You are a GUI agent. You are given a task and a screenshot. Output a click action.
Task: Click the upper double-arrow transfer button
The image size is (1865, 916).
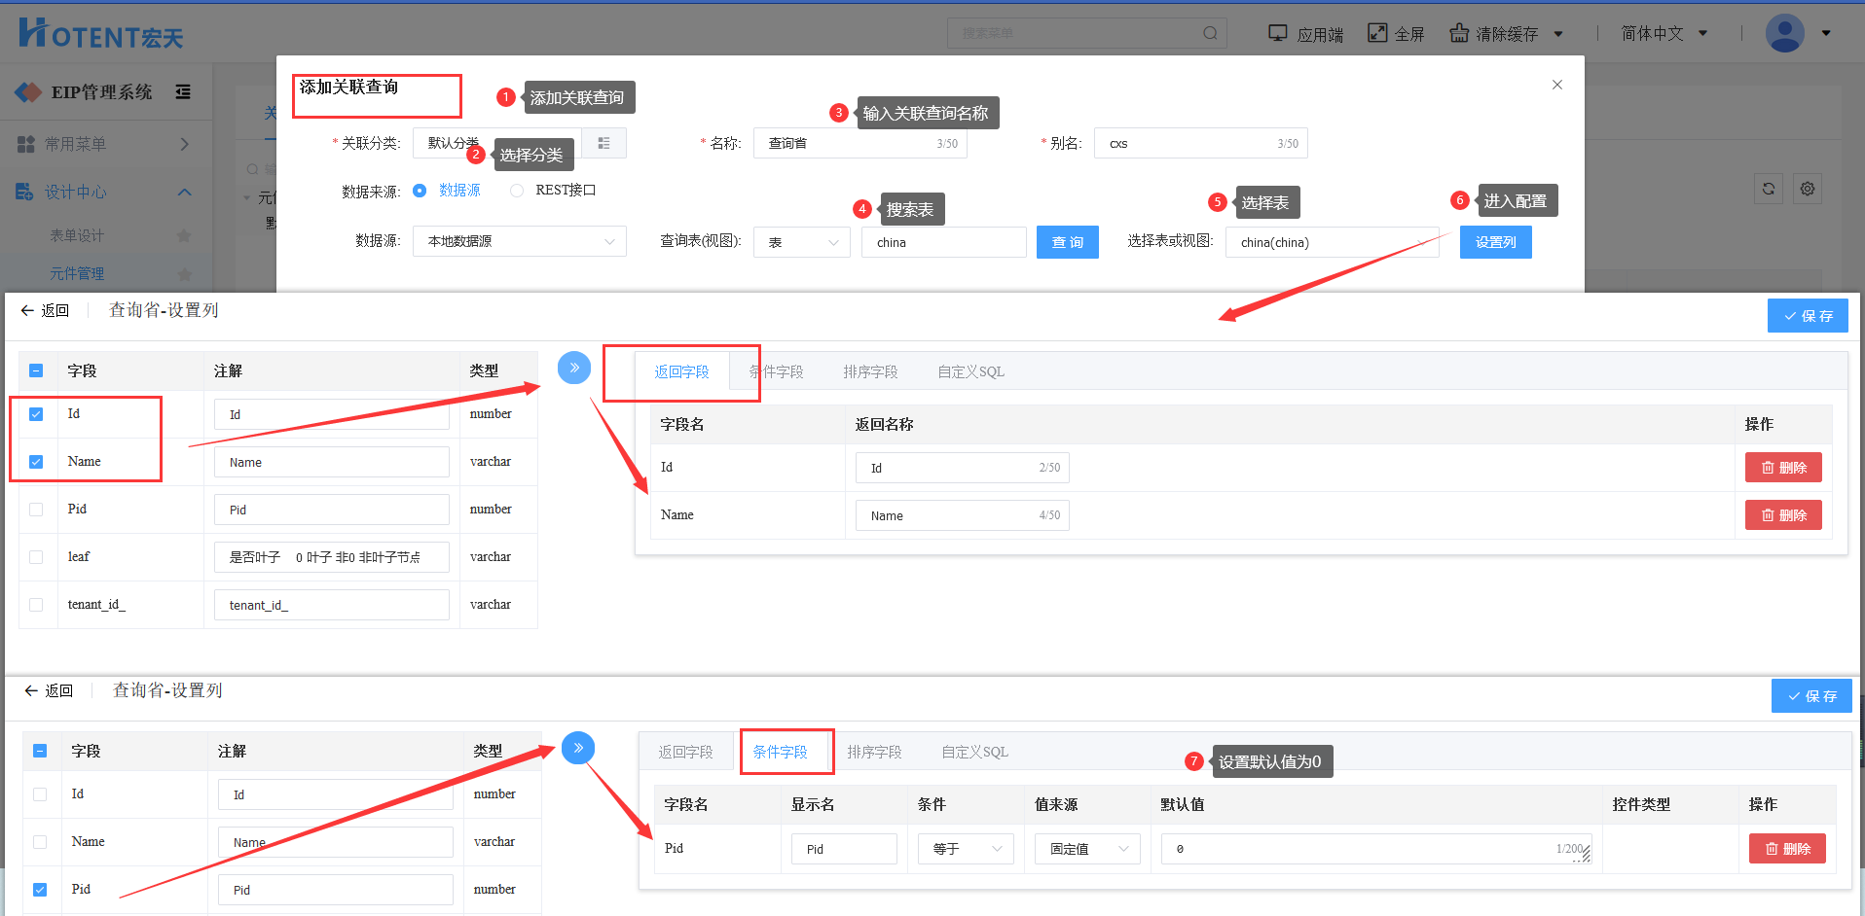[x=574, y=368]
